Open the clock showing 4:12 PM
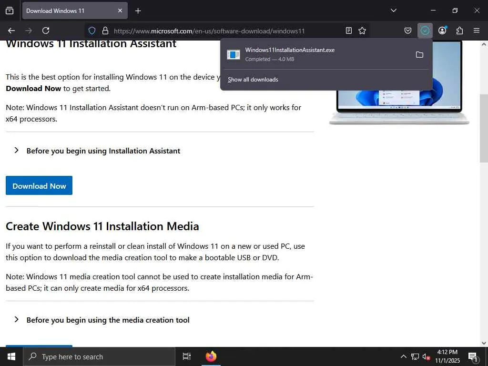Screen dimensions: 488x366 pos(447,356)
